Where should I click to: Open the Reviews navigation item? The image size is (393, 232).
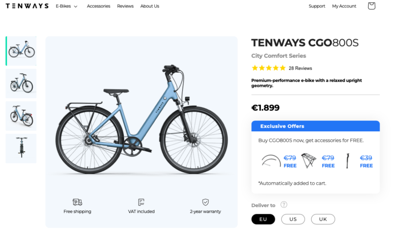[x=125, y=6]
